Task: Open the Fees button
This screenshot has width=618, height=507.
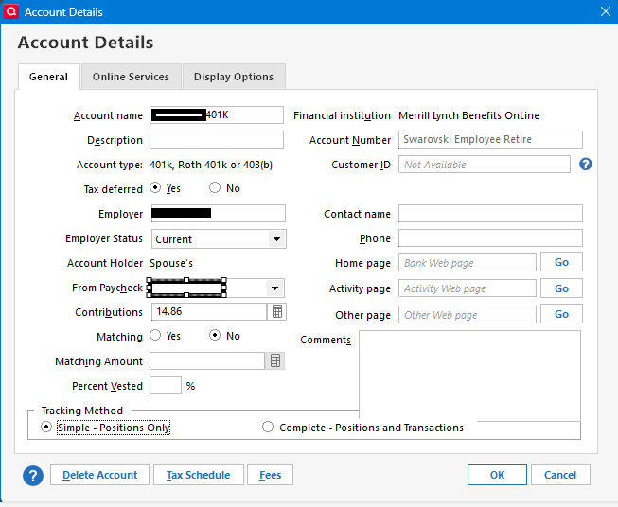Action: click(270, 475)
